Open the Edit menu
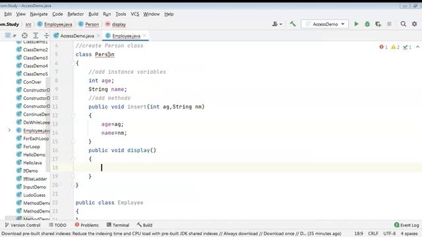The image size is (422, 237). [8, 14]
